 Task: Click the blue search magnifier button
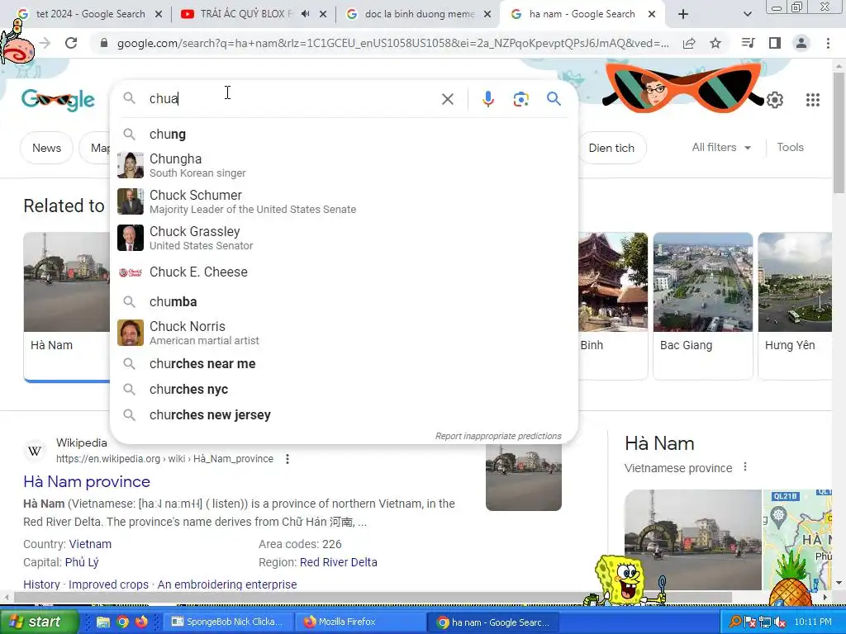(554, 99)
